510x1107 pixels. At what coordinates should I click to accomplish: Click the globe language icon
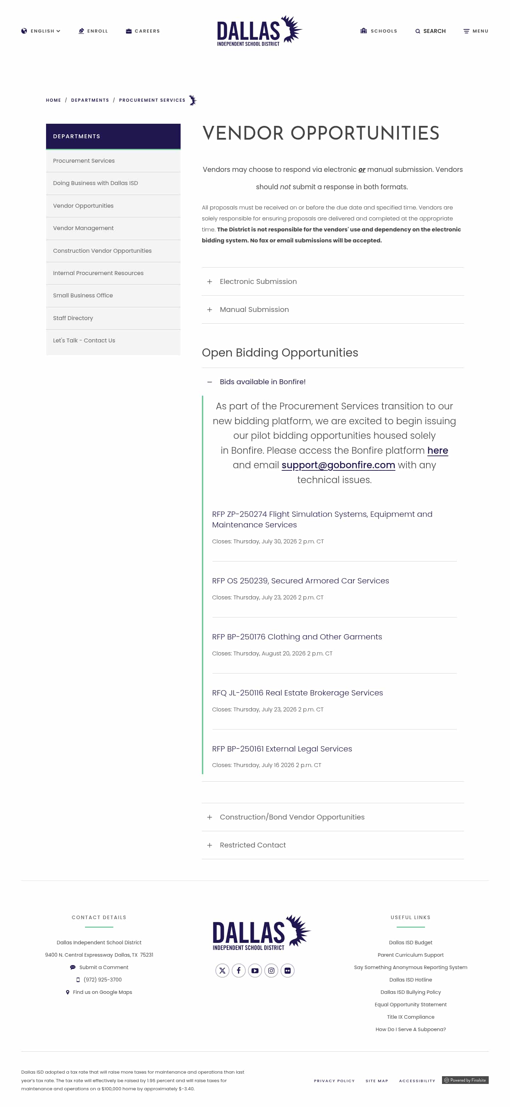coord(24,31)
